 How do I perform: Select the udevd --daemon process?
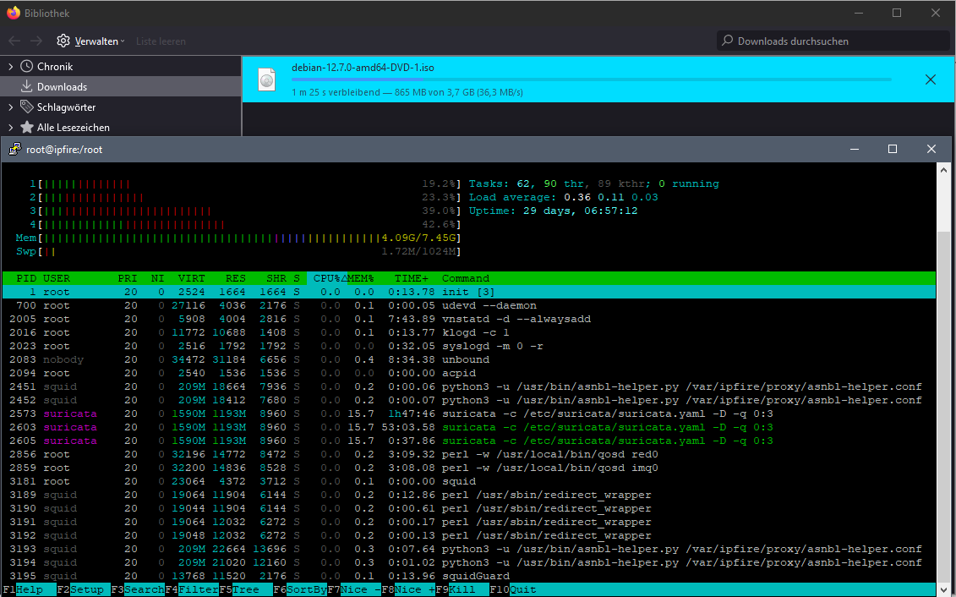[469, 305]
